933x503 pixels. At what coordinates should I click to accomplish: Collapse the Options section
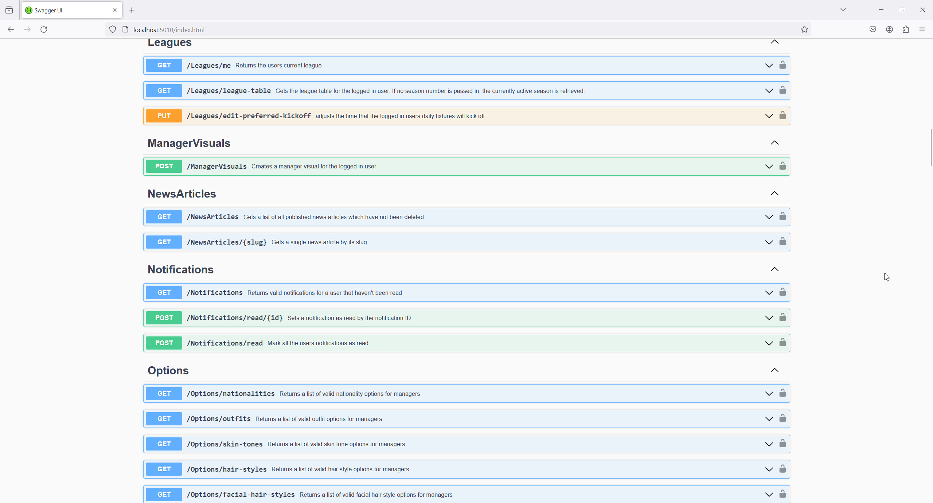coord(774,370)
